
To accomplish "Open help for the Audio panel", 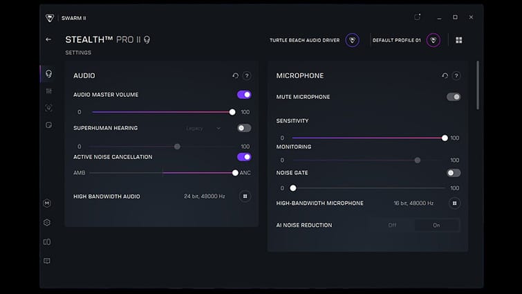I will [247, 76].
